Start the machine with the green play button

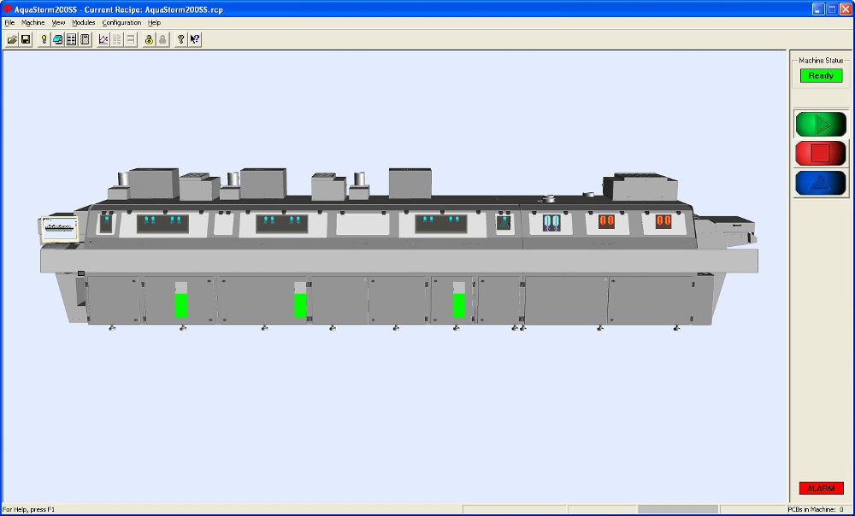(821, 124)
